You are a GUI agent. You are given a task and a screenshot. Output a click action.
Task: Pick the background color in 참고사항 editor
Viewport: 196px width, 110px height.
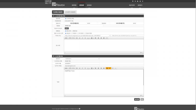[92, 38]
